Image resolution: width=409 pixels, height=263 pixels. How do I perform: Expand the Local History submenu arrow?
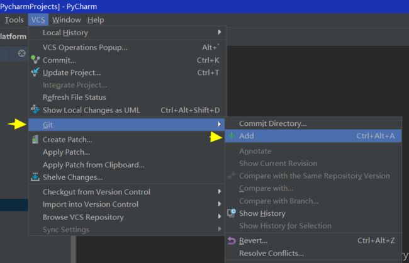click(220, 32)
